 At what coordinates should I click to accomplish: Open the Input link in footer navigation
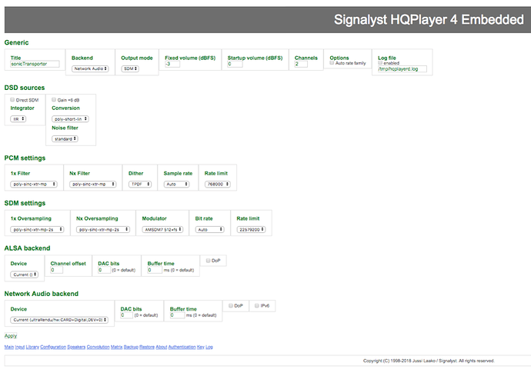coord(20,347)
